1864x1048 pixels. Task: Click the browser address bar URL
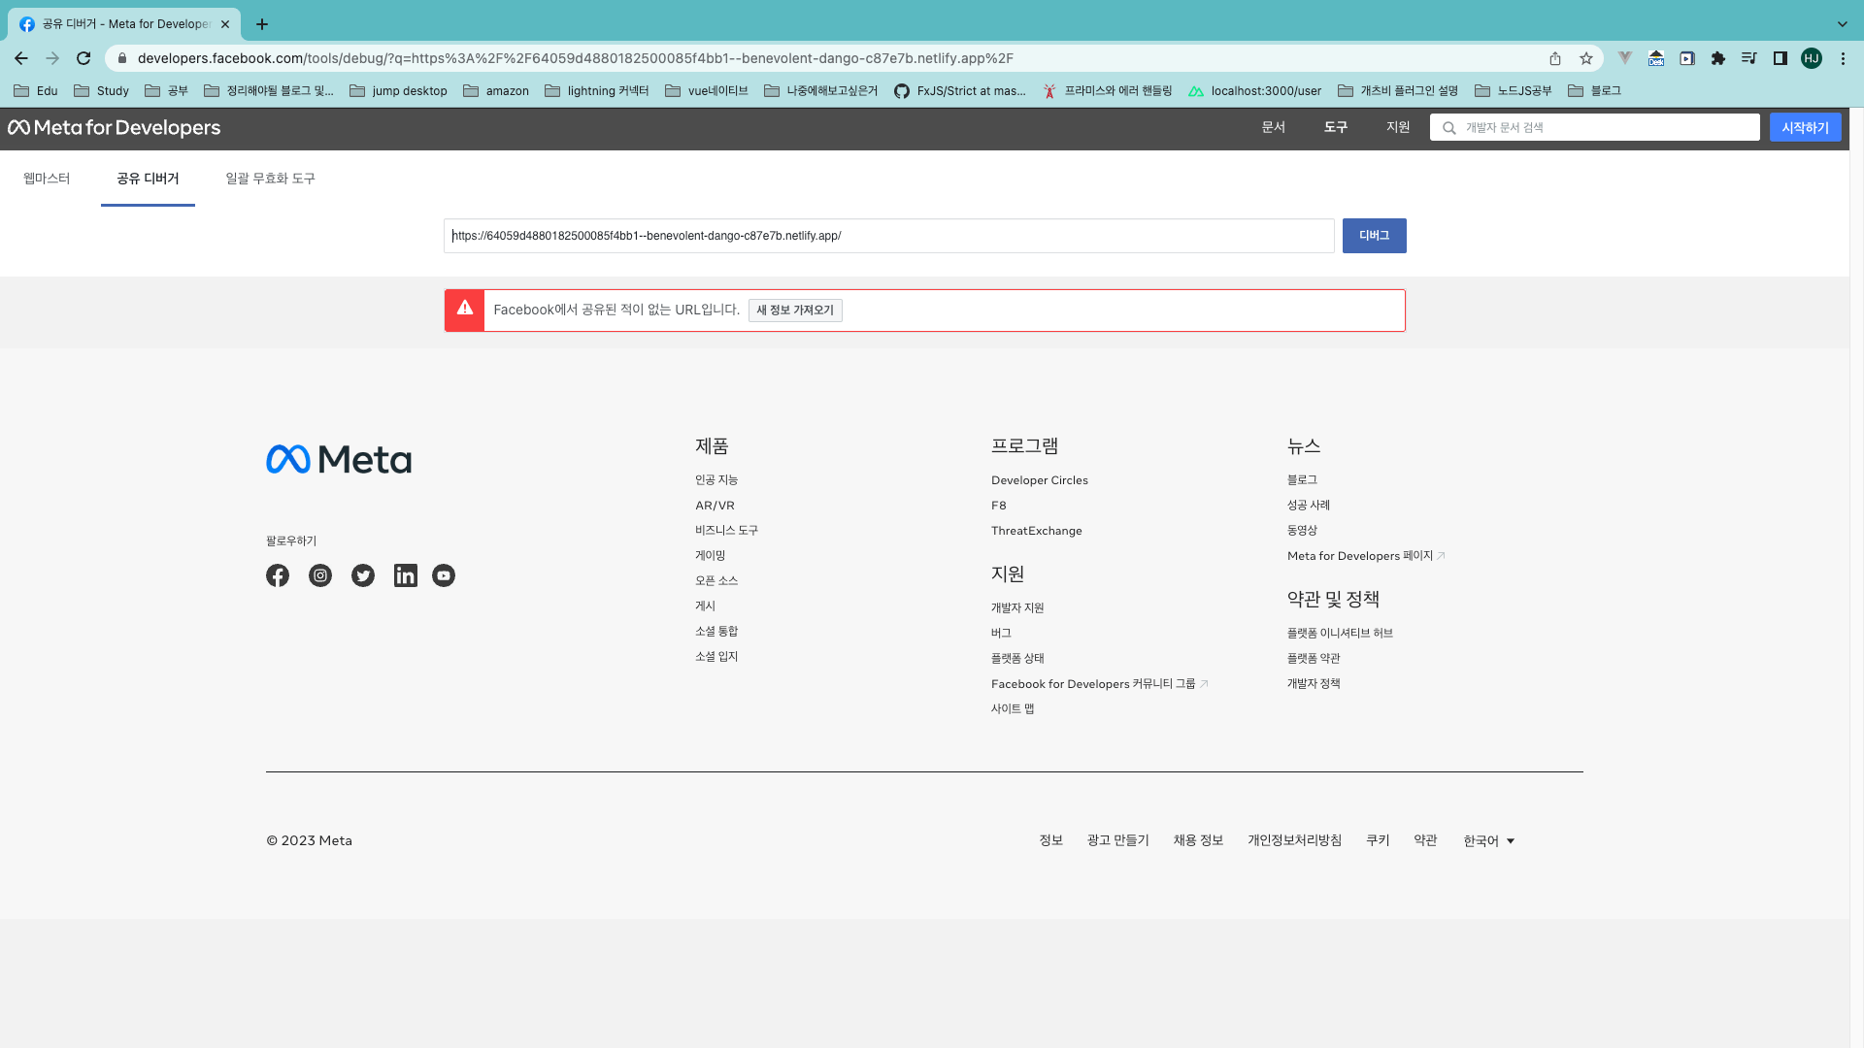coord(576,58)
